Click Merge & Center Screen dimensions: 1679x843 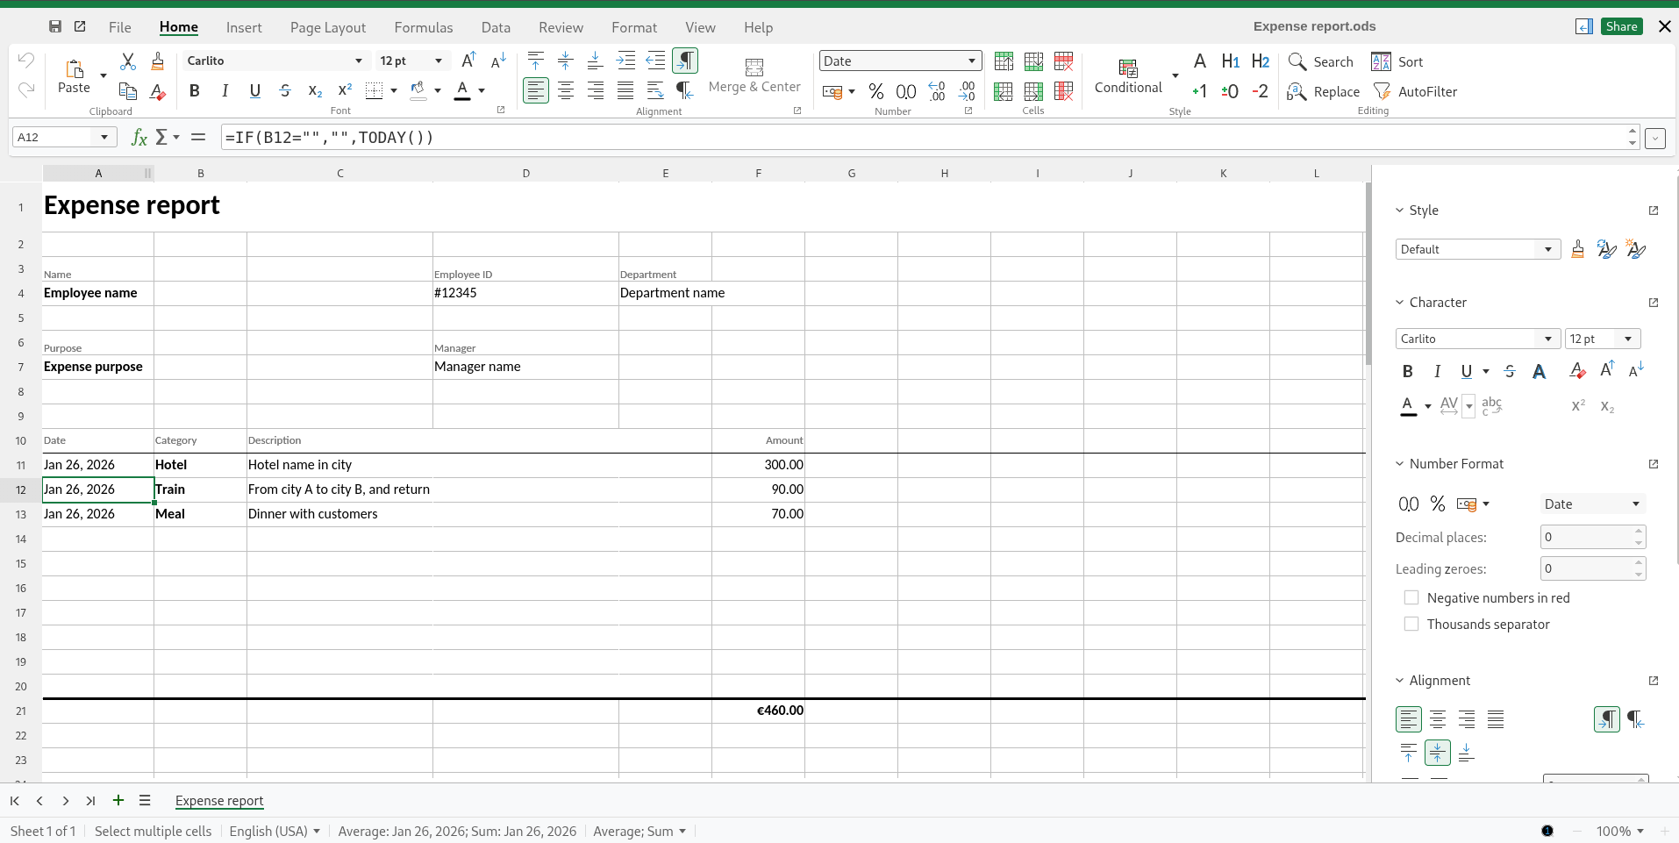755,75
